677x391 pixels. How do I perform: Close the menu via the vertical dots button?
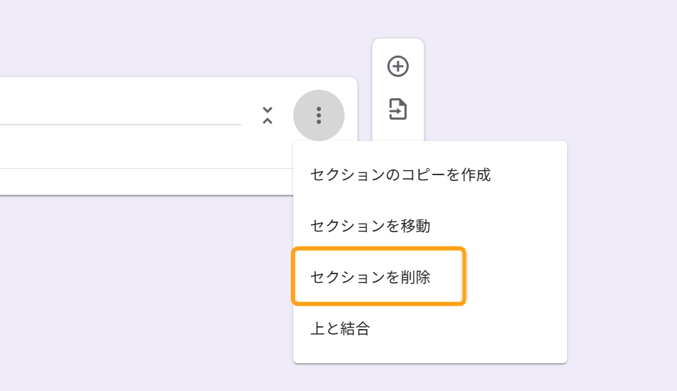(319, 115)
